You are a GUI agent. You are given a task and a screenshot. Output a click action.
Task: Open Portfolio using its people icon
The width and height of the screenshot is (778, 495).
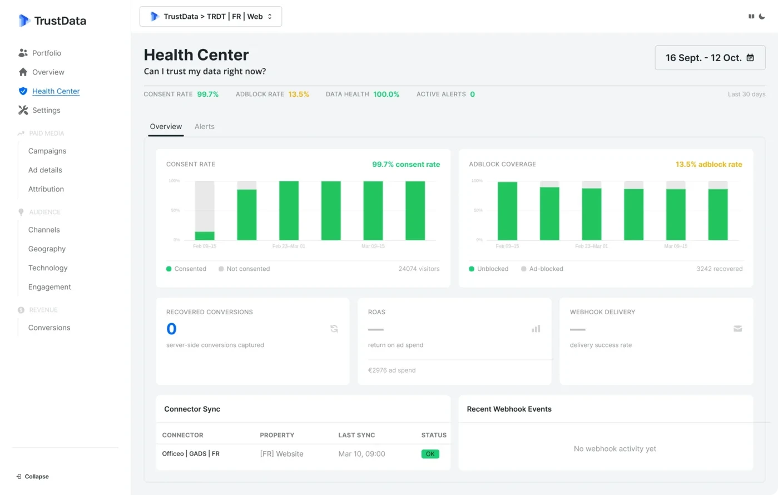point(22,53)
